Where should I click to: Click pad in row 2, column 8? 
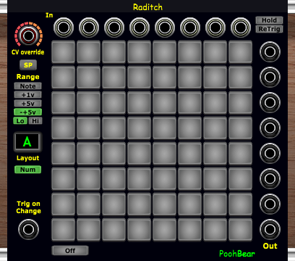240,77
